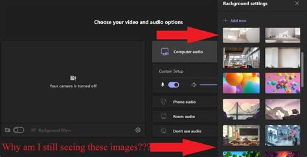Screen dimensions: 307x157
Task: Turn on the camera toggle switch
Action: click(19, 130)
